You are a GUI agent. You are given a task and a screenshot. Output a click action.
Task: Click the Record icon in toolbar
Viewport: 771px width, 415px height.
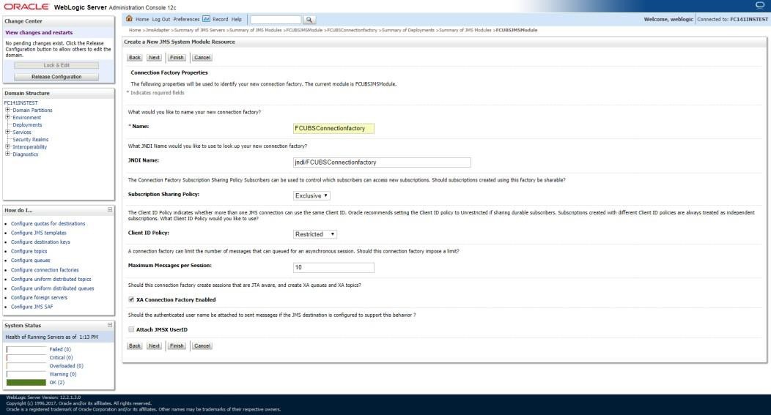(x=207, y=18)
